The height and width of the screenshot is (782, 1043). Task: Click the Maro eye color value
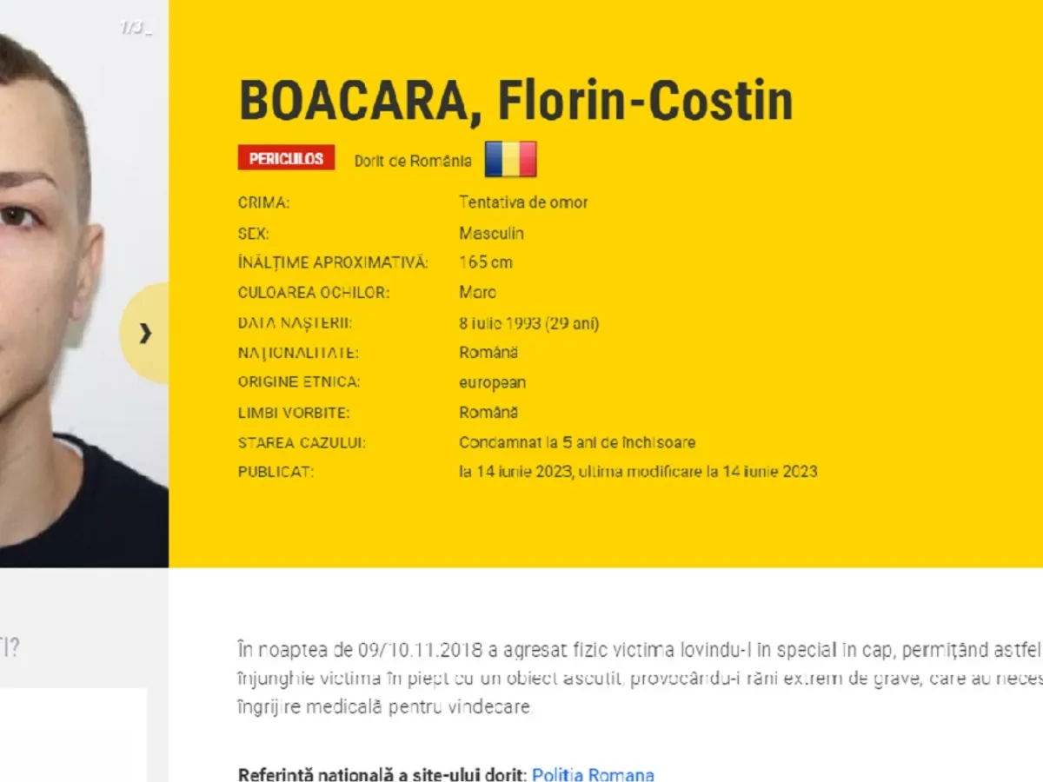click(x=477, y=292)
